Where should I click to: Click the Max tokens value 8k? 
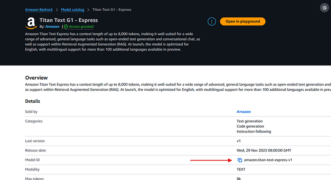click(x=239, y=178)
